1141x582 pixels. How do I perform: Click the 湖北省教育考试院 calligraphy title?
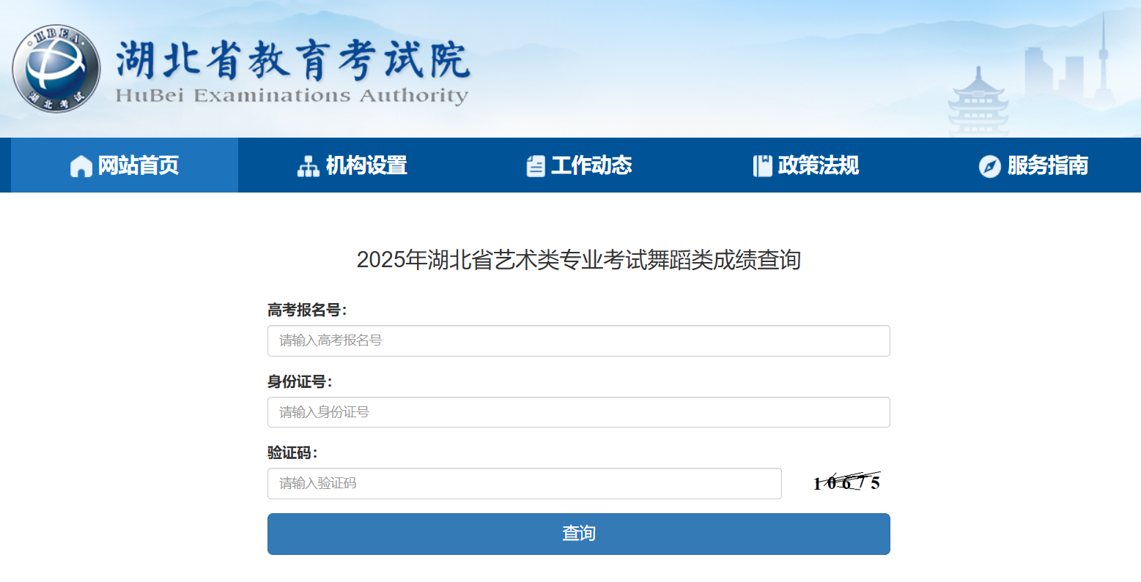[x=292, y=60]
